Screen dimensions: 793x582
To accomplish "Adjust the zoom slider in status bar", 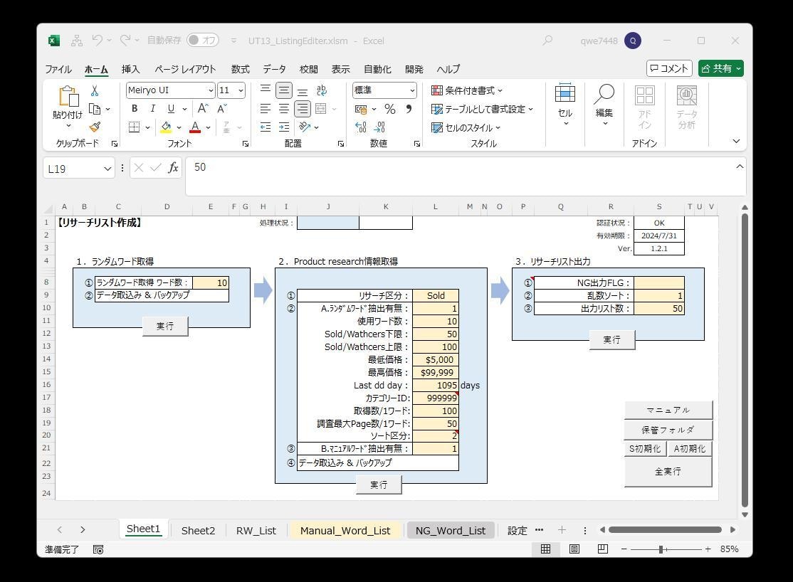I will 661,549.
